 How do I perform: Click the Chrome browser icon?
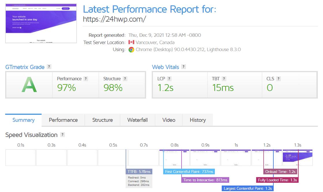point(131,50)
